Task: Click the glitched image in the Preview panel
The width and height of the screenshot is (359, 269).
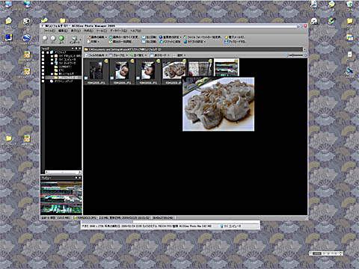Action: (61, 198)
